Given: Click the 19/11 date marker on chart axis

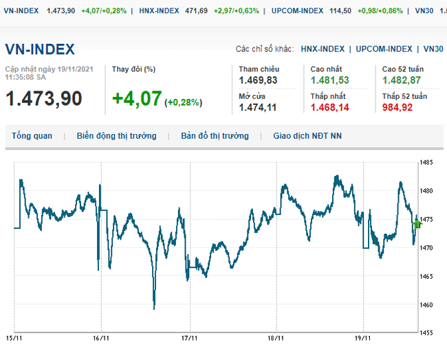Looking at the screenshot, I should [362, 338].
